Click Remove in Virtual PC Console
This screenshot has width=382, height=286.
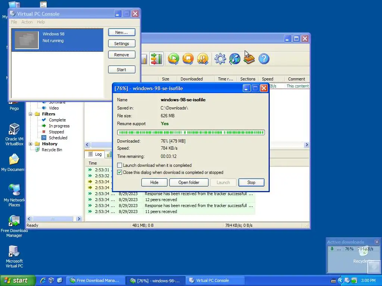[122, 55]
